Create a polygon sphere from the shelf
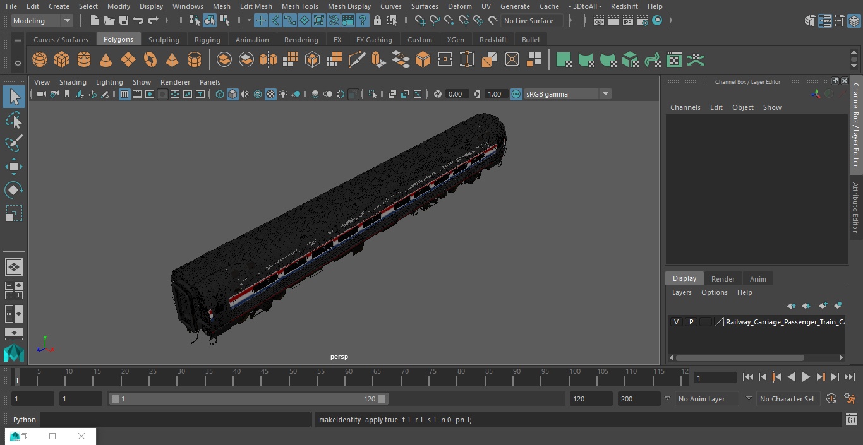The height and width of the screenshot is (445, 863). (x=40, y=60)
